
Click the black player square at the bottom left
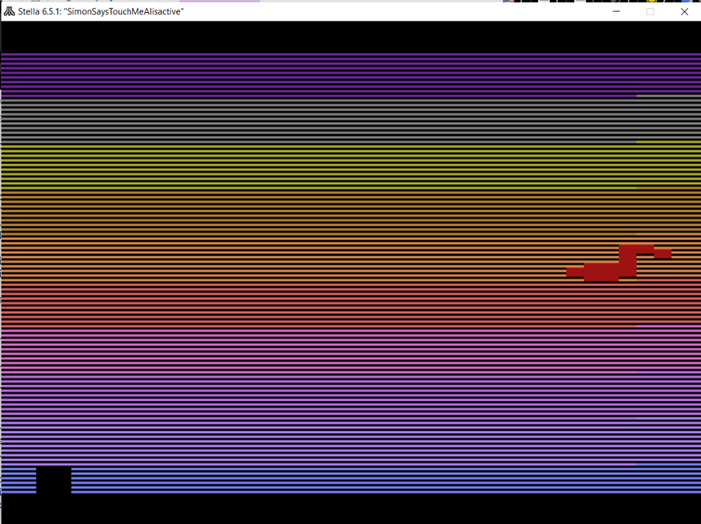click(52, 480)
